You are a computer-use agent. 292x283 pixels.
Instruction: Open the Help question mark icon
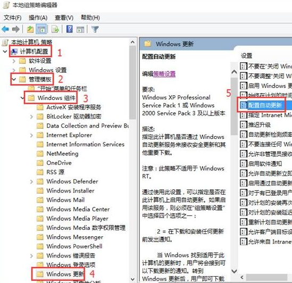point(70,29)
